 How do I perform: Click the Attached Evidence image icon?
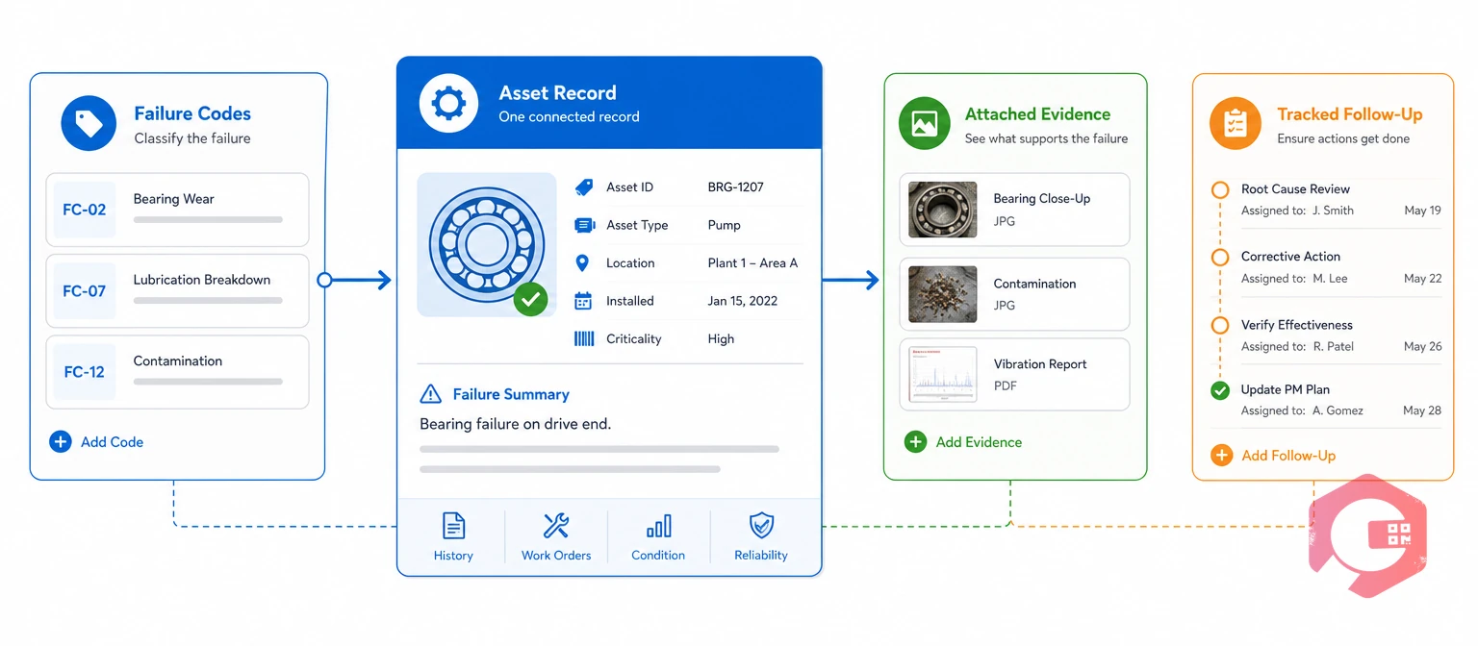point(925,123)
